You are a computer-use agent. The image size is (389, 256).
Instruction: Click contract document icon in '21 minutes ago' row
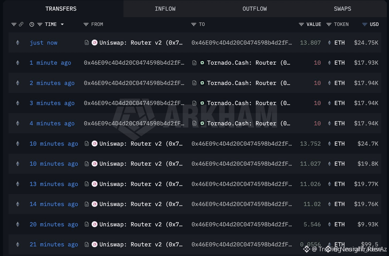[x=87, y=244]
